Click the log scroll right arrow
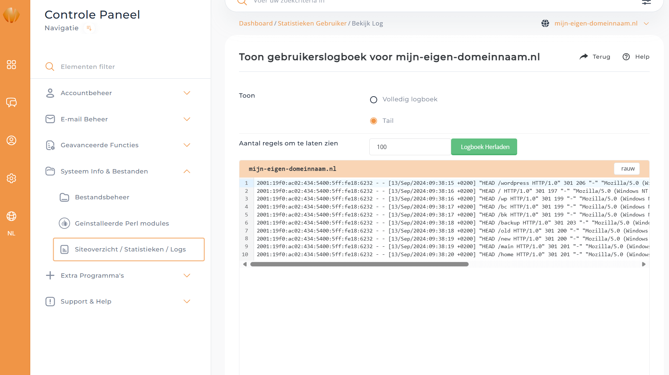Image resolution: width=669 pixels, height=375 pixels. click(643, 264)
